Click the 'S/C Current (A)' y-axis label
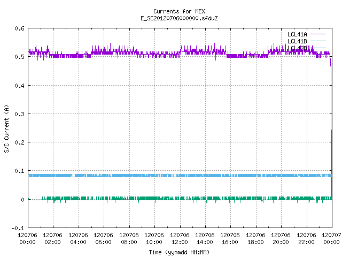Screen dimensions: 342x257 [6, 128]
